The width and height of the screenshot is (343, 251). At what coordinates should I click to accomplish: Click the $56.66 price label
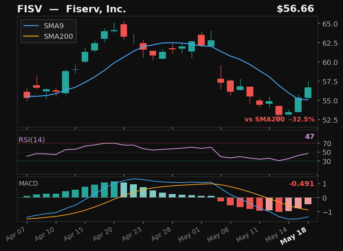(295, 9)
